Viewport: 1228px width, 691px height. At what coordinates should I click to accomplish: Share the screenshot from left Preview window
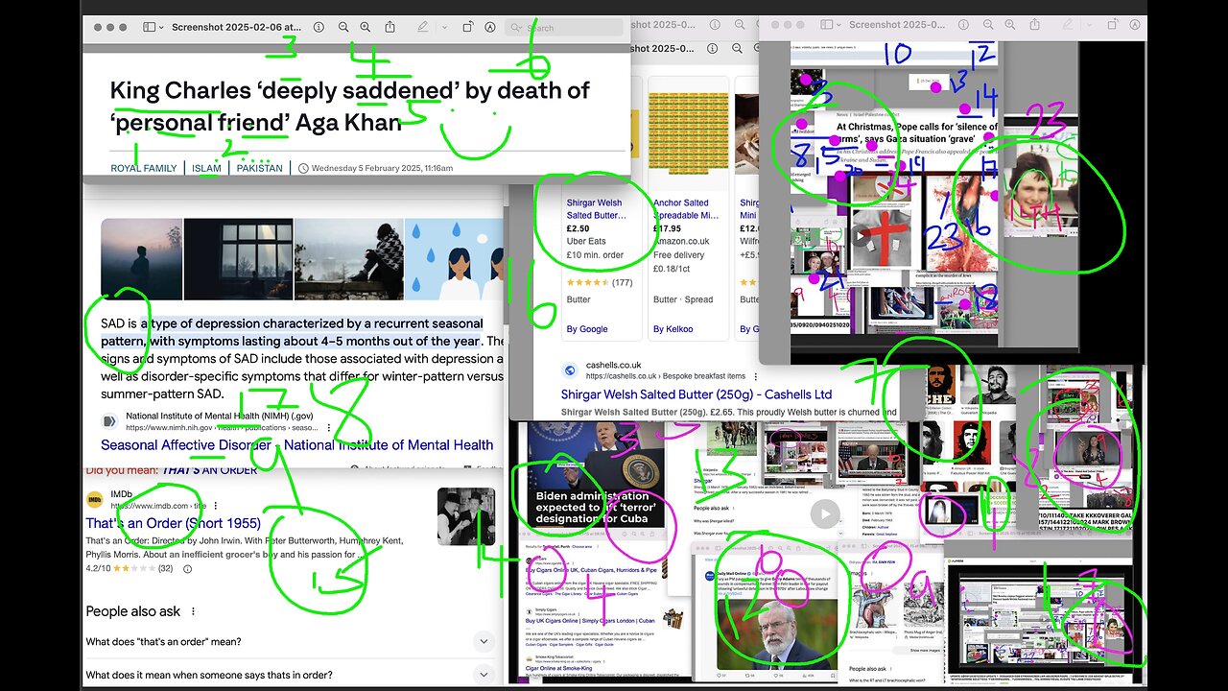pyautogui.click(x=390, y=28)
